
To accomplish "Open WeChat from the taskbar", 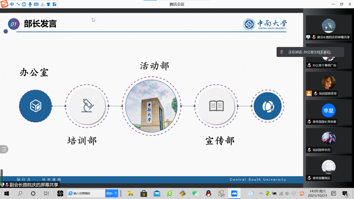I will pos(195,193).
